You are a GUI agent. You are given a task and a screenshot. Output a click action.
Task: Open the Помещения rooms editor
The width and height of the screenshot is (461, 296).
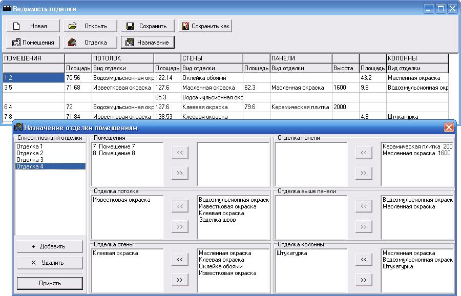coord(33,43)
